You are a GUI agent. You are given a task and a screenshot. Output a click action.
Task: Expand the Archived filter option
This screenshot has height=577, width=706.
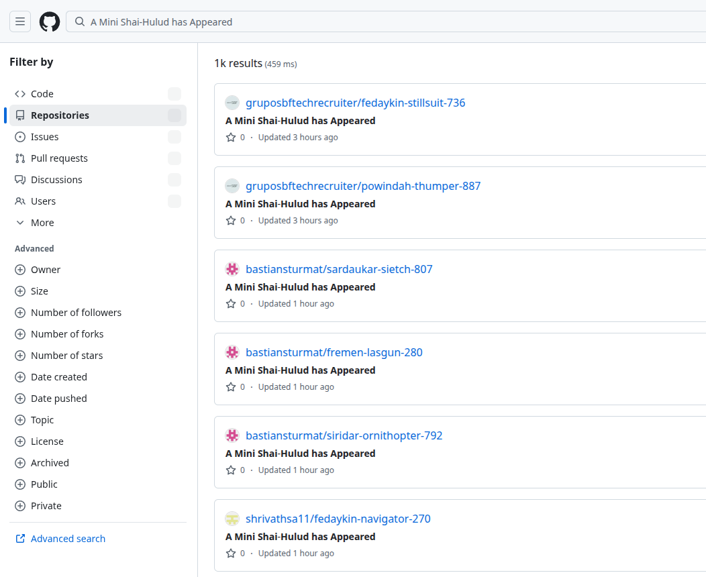[19, 462]
